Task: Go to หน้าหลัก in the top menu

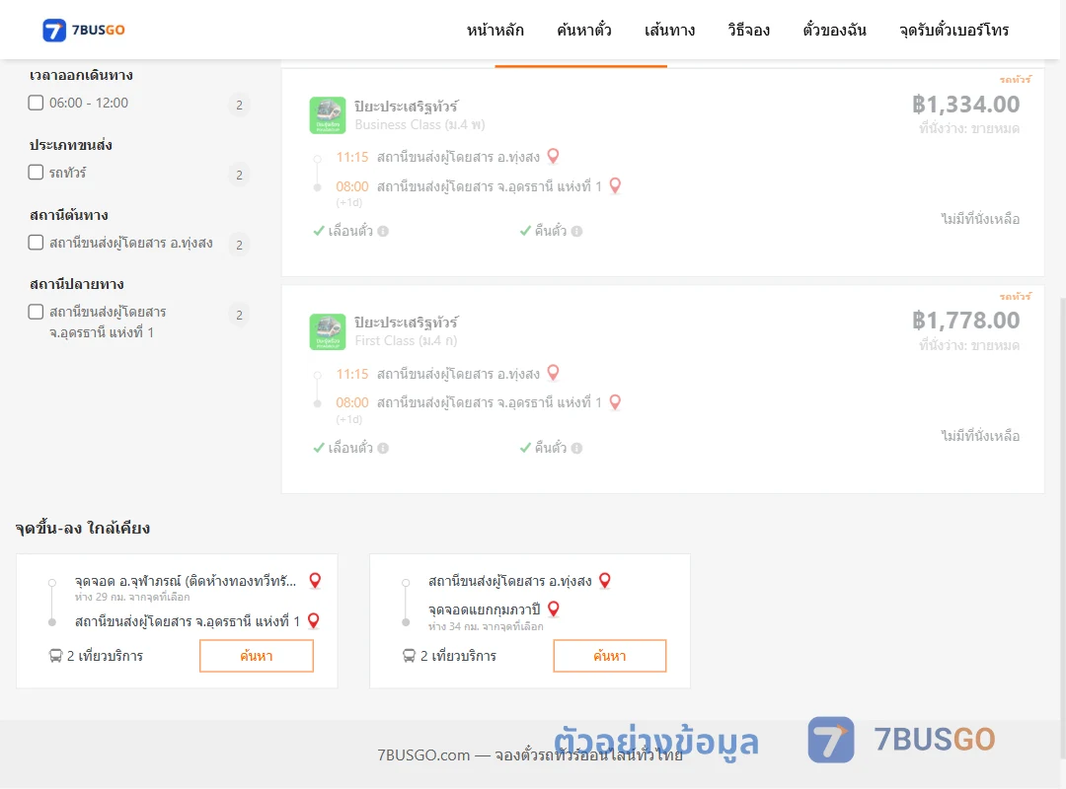Action: click(495, 30)
